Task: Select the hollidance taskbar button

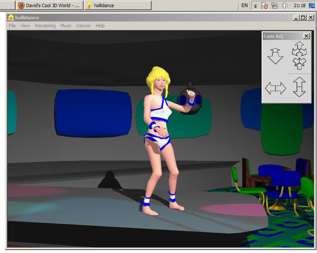Action: (118, 5)
